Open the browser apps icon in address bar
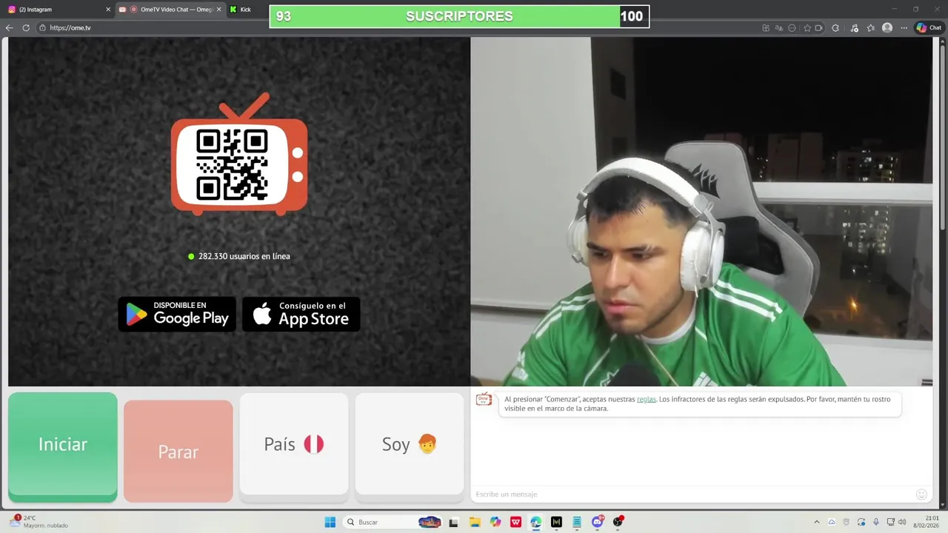This screenshot has width=948, height=533. (x=766, y=28)
